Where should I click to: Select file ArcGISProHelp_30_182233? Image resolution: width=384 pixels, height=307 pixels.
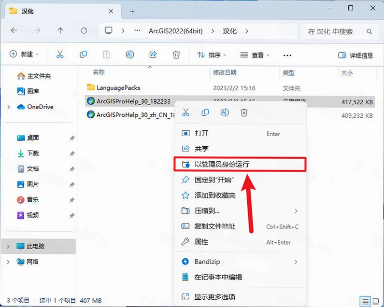(128, 101)
